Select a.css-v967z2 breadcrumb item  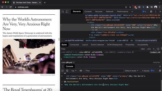123,40
